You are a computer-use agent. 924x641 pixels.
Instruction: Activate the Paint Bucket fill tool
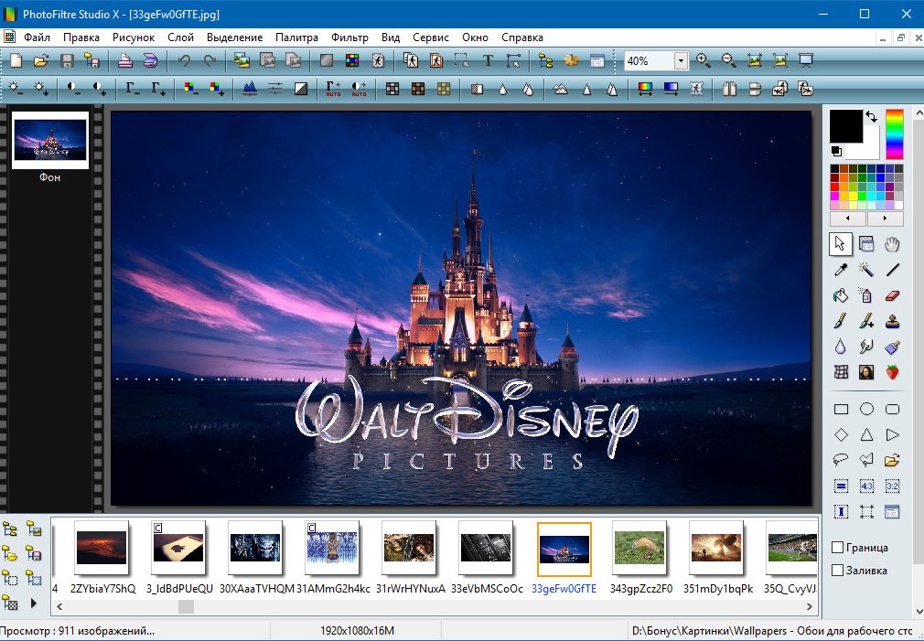[840, 295]
